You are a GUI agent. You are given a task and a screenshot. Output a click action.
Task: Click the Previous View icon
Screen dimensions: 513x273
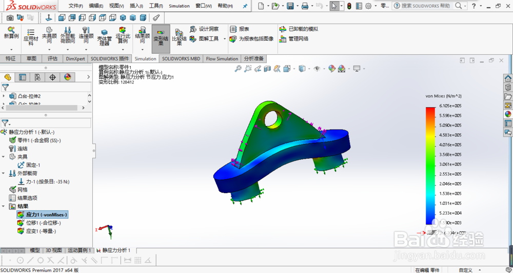258,69
